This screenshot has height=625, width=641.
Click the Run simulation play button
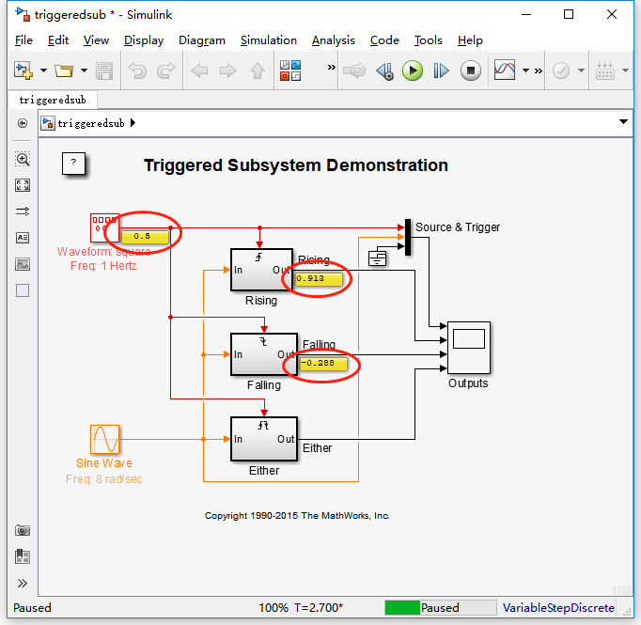412,70
